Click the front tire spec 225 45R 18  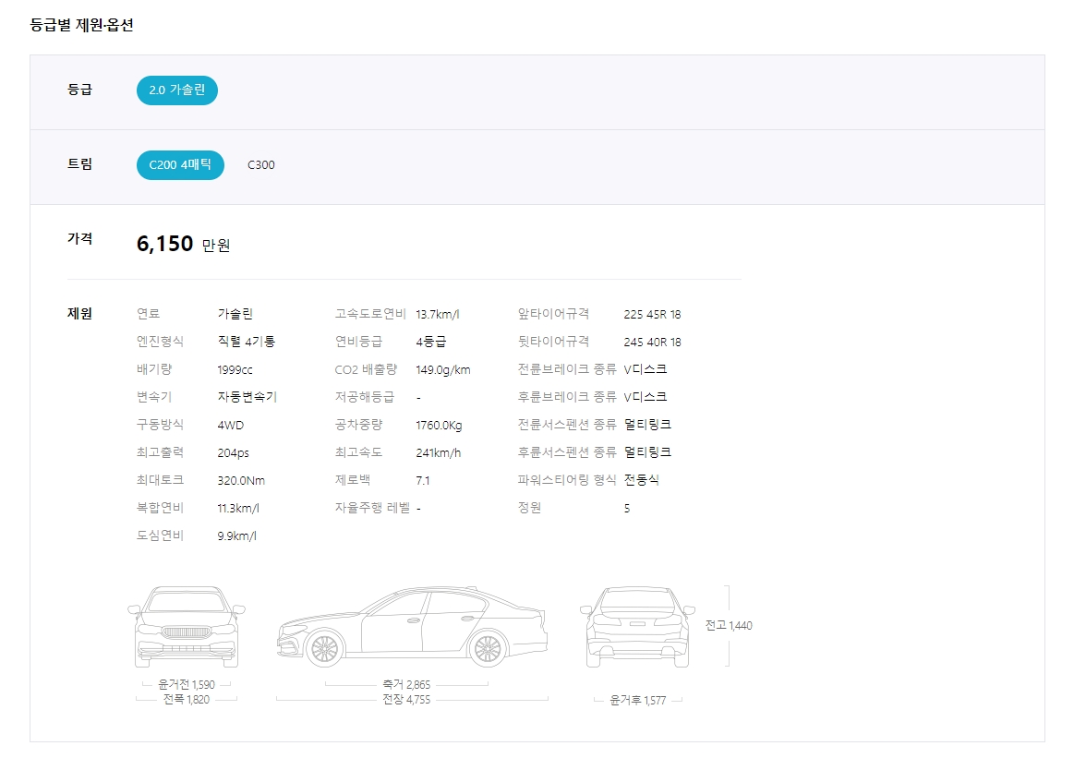pos(652,314)
